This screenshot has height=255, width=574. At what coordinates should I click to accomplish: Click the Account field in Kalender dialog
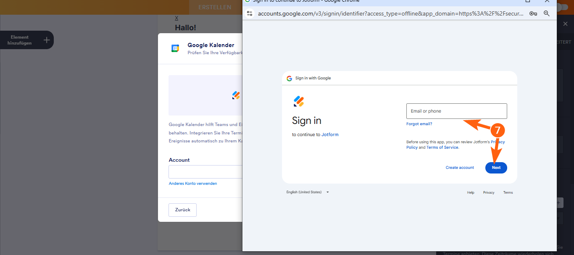[205, 172]
